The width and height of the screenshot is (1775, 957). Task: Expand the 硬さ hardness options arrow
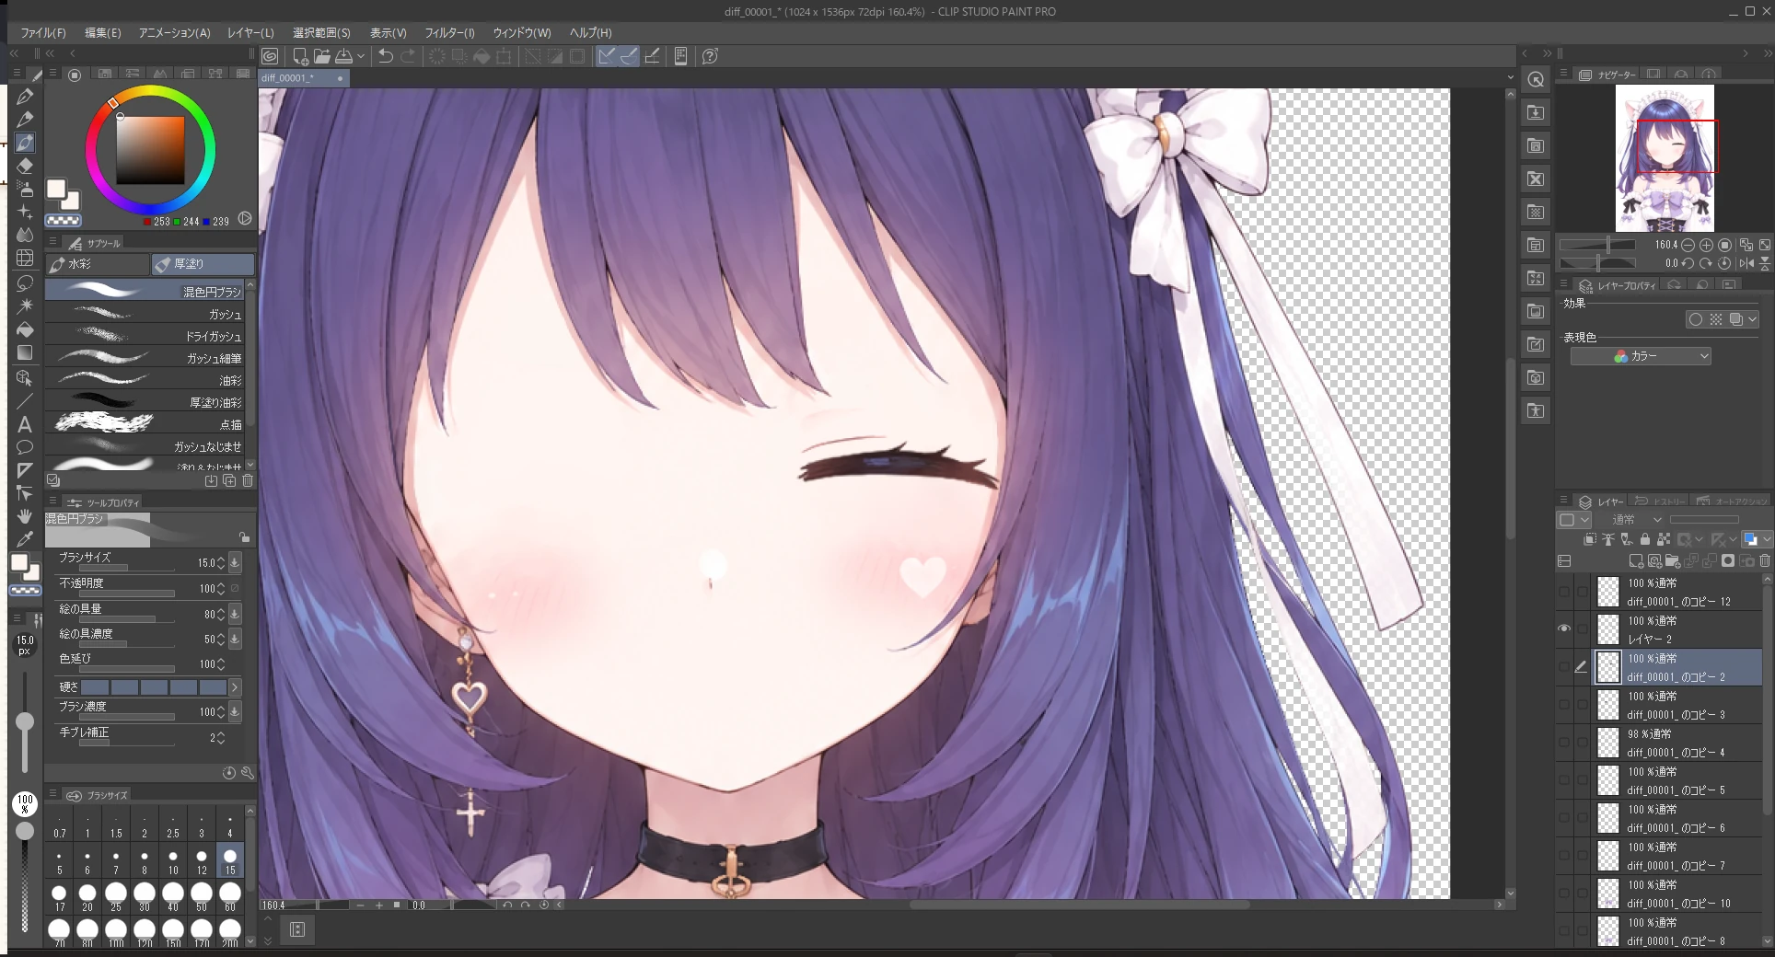pyautogui.click(x=235, y=687)
